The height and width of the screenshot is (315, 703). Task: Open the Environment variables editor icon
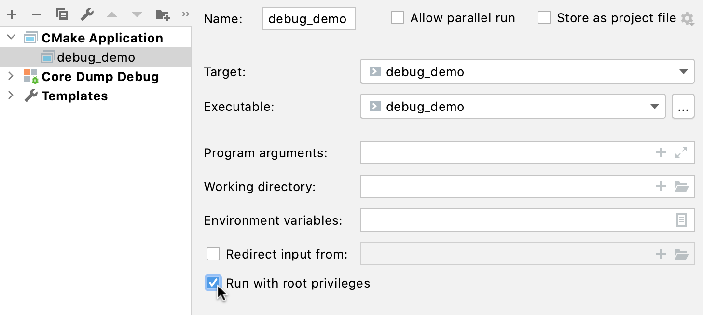tap(681, 220)
